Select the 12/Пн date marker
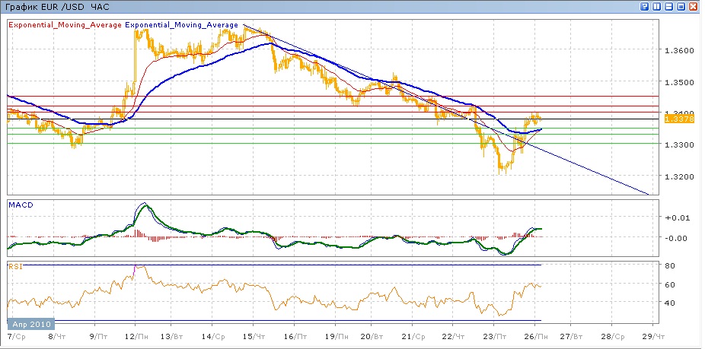The image size is (705, 349). [136, 335]
